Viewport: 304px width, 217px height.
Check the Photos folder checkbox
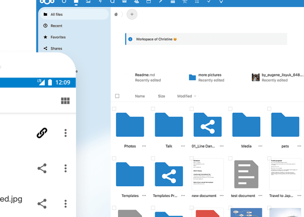114,109
